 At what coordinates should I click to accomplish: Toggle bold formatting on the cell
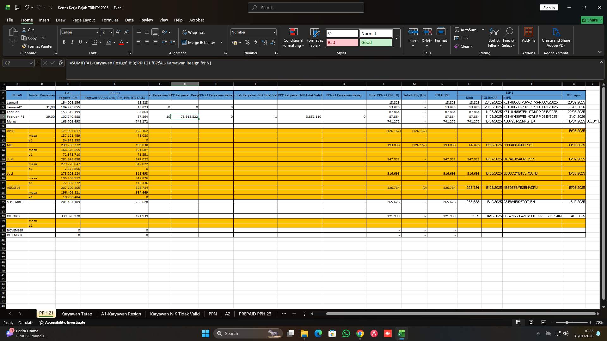pos(64,42)
